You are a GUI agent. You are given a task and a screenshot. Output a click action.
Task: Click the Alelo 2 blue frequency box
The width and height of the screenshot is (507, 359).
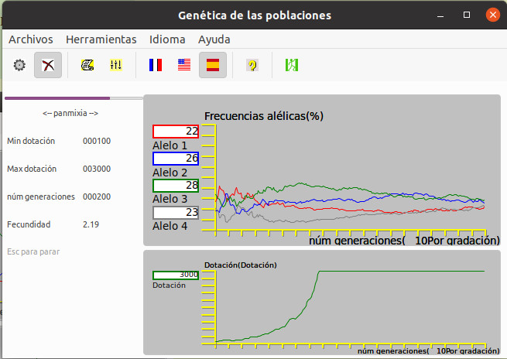[x=176, y=159]
